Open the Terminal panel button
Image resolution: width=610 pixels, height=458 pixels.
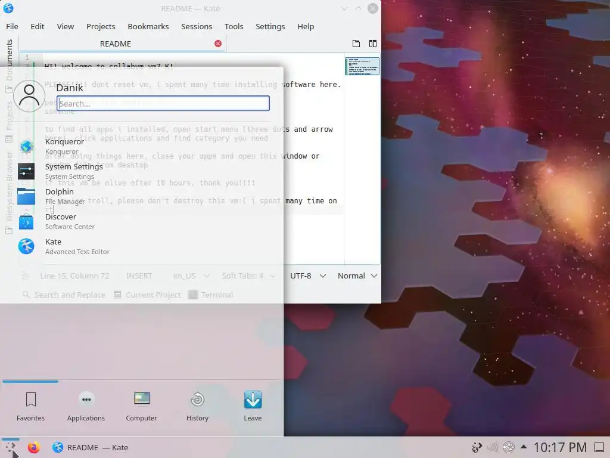coord(210,295)
